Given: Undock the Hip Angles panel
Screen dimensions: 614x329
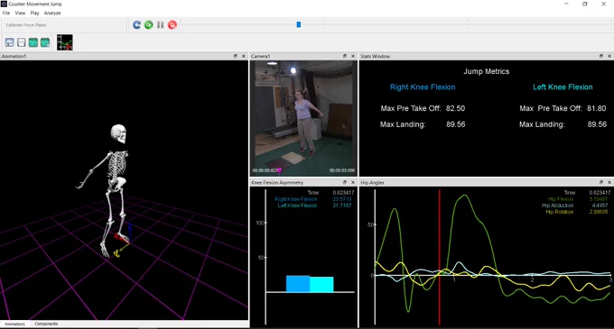Looking at the screenshot, I should (601, 182).
